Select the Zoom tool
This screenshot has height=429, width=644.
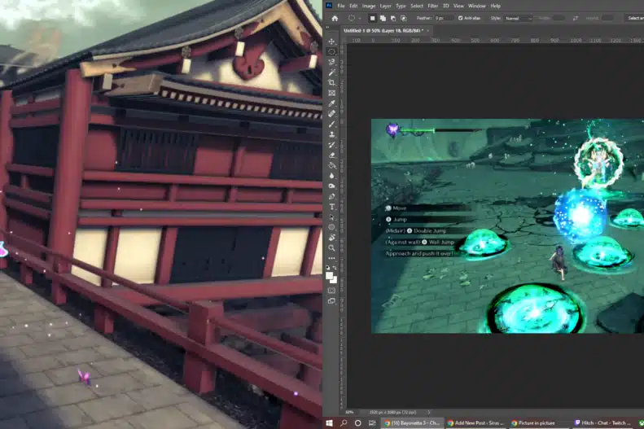pyautogui.click(x=331, y=247)
